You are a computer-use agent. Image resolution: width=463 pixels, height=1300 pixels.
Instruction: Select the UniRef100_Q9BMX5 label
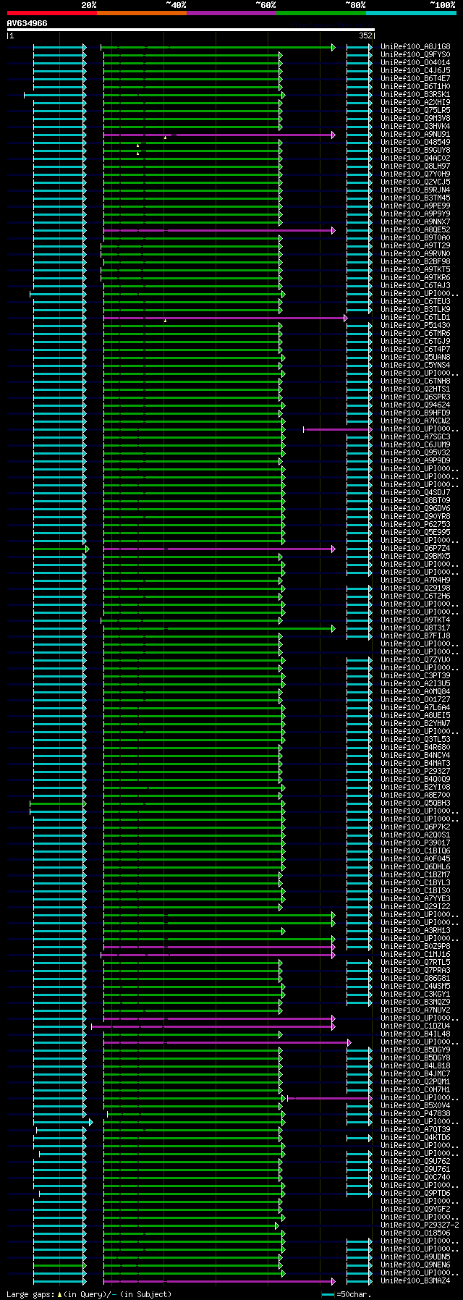click(x=415, y=557)
